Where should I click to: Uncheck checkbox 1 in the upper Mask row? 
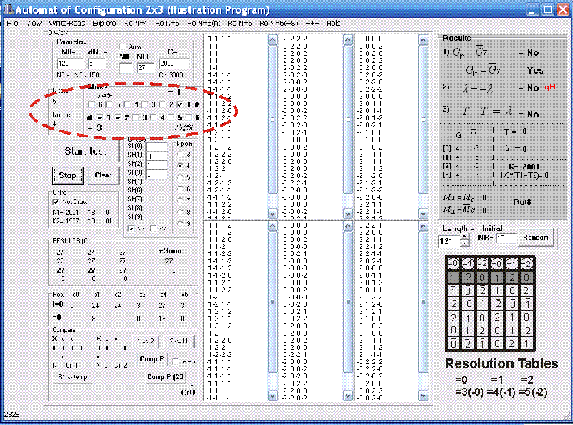point(180,104)
